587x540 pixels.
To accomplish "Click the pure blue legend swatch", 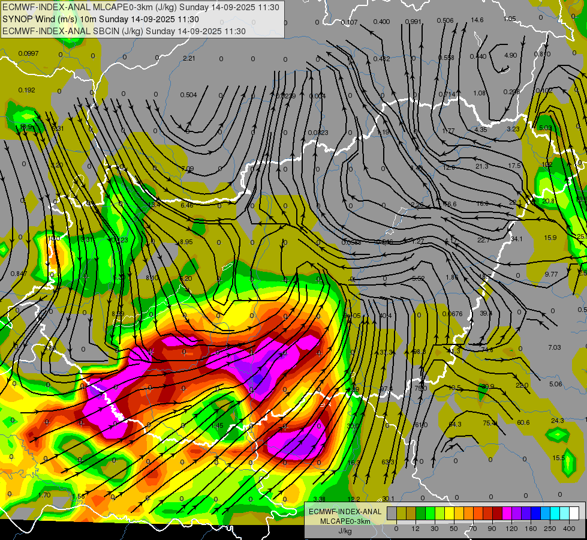I will (x=535, y=513).
